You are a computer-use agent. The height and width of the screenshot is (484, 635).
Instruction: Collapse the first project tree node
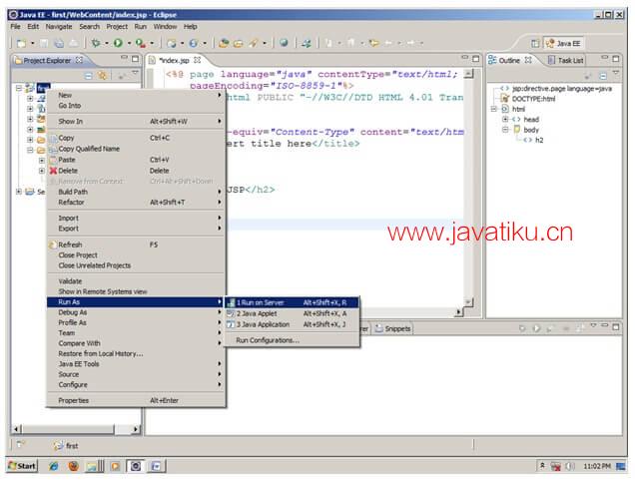tap(19, 88)
